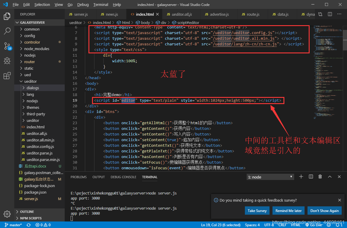Open the Explorer view in activity bar

click(x=7, y=16)
